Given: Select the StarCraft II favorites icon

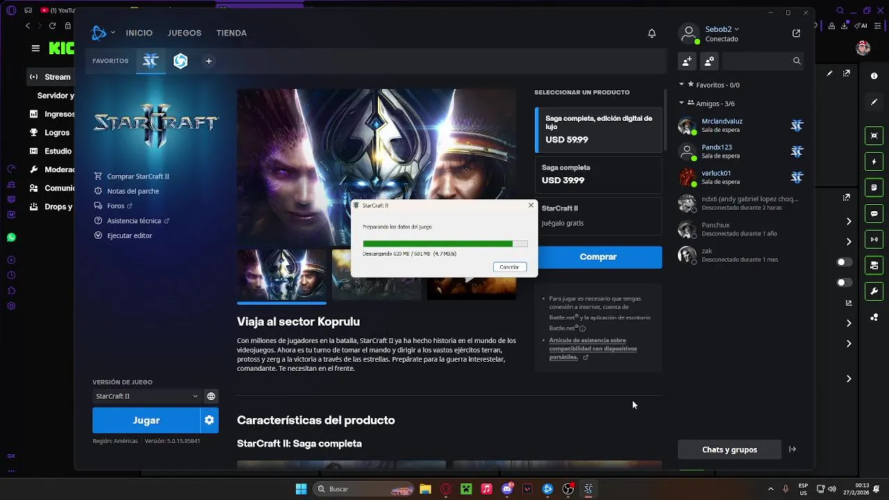Looking at the screenshot, I should (x=151, y=61).
